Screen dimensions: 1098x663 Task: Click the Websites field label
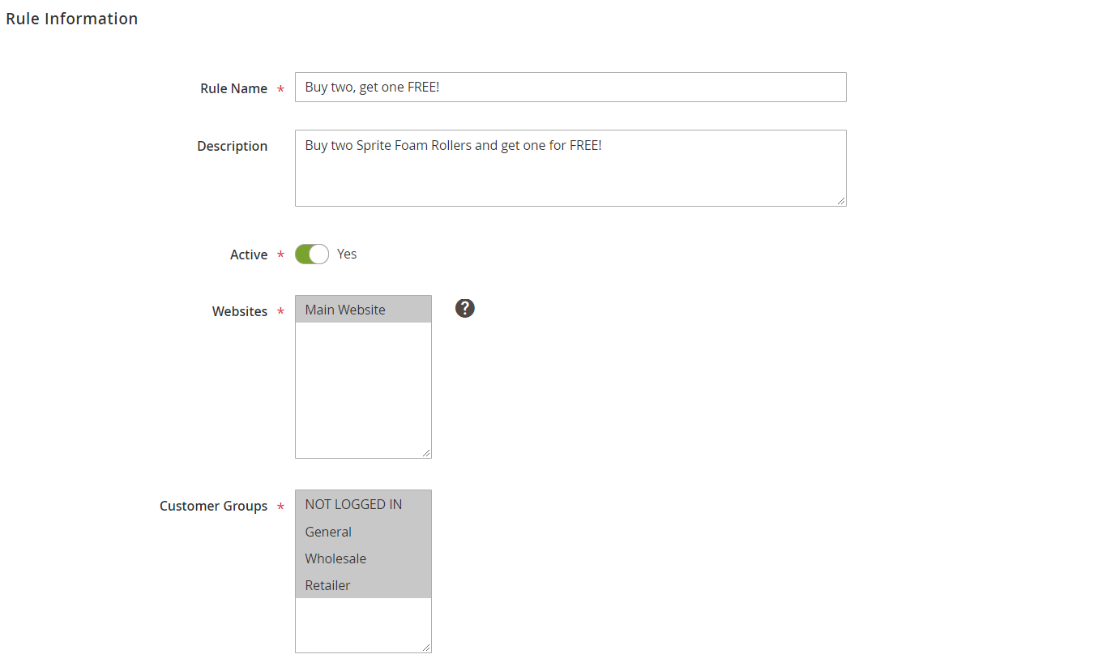click(x=240, y=311)
